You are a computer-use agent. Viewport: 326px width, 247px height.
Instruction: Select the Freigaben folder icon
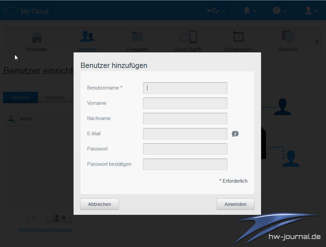137,37
